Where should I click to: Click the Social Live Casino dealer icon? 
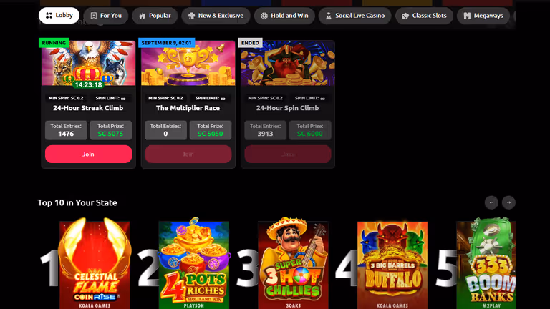pyautogui.click(x=328, y=16)
